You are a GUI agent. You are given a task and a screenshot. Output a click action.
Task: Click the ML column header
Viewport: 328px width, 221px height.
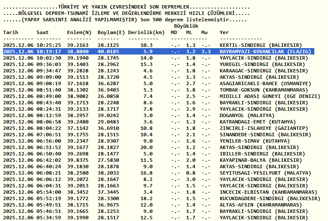189,32
